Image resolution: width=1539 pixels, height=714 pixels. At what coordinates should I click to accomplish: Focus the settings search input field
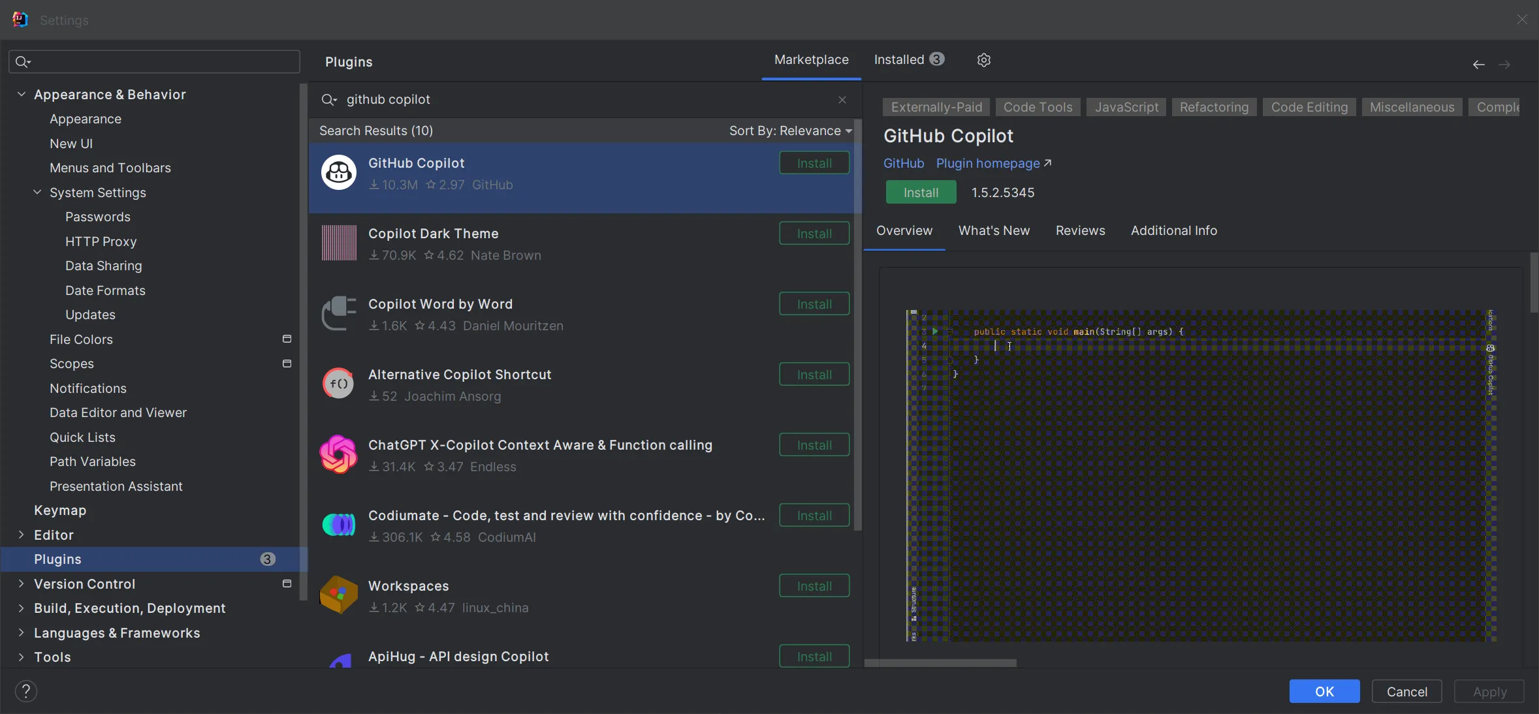tap(154, 62)
